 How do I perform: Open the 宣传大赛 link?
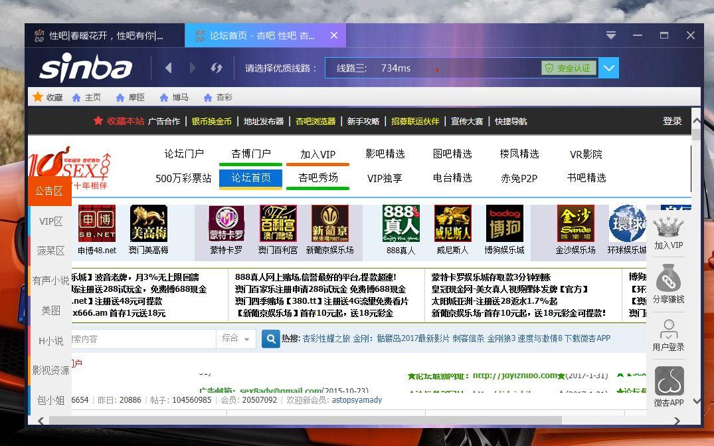(x=467, y=121)
